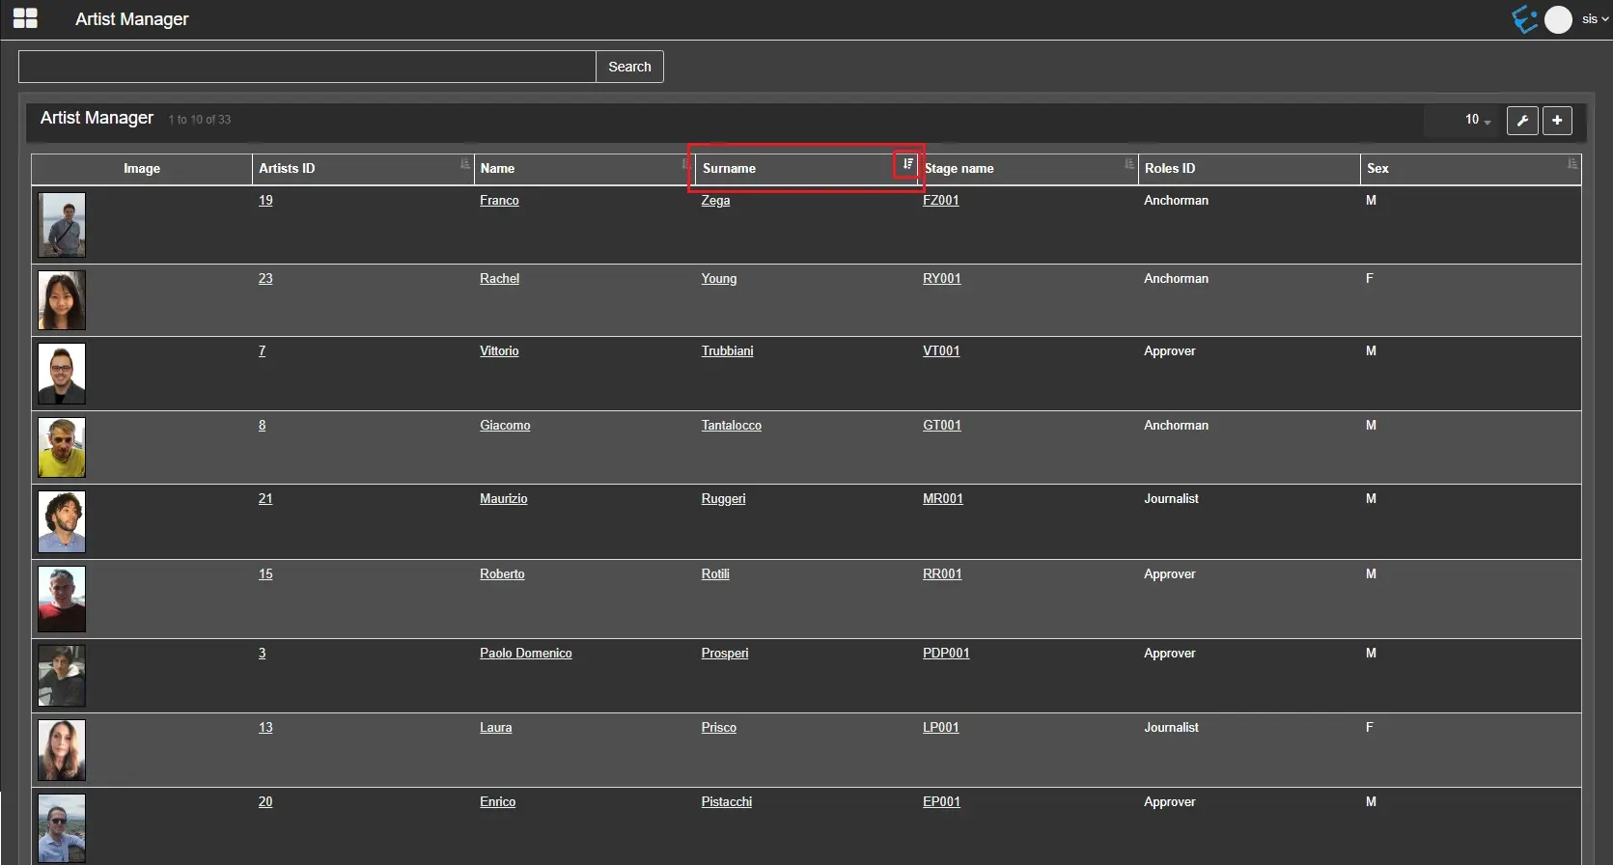Click the Roles ID column header
The height and width of the screenshot is (865, 1613).
click(1170, 168)
